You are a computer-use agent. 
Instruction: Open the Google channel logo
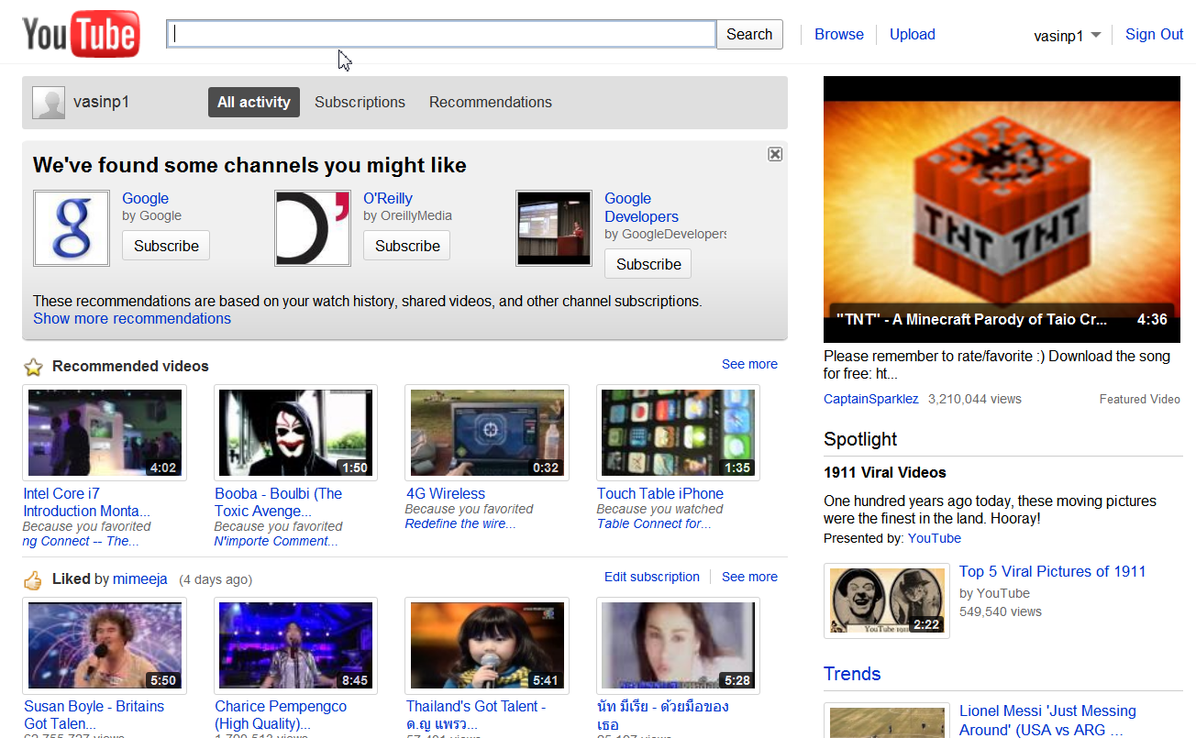coord(72,228)
